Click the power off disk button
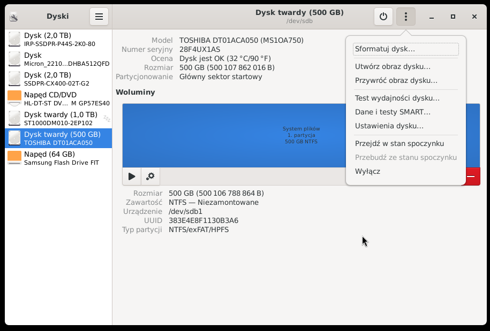Image resolution: width=490 pixels, height=331 pixels. 383,17
